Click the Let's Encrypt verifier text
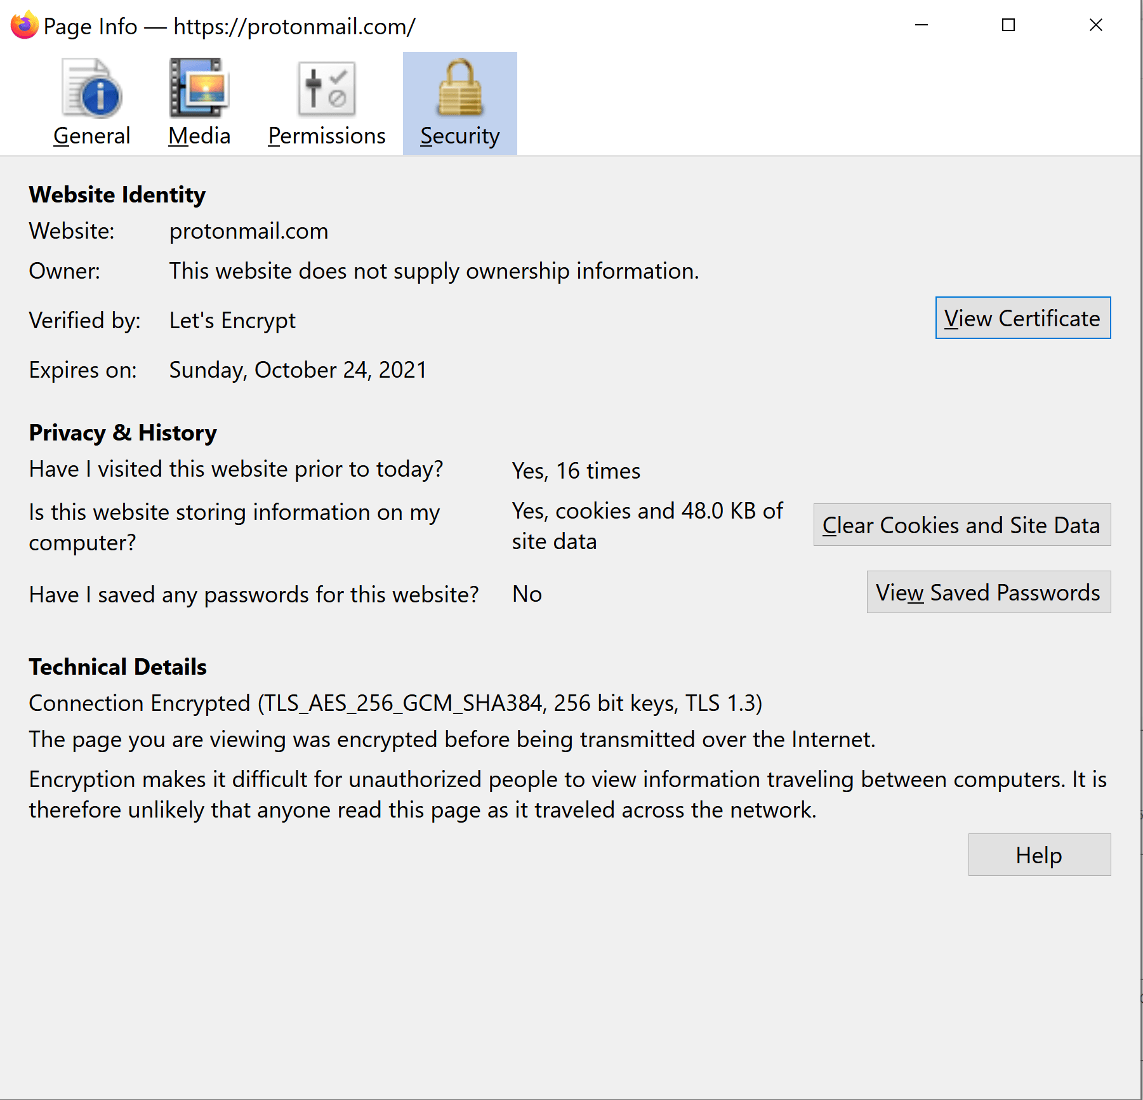The image size is (1143, 1100). [232, 321]
